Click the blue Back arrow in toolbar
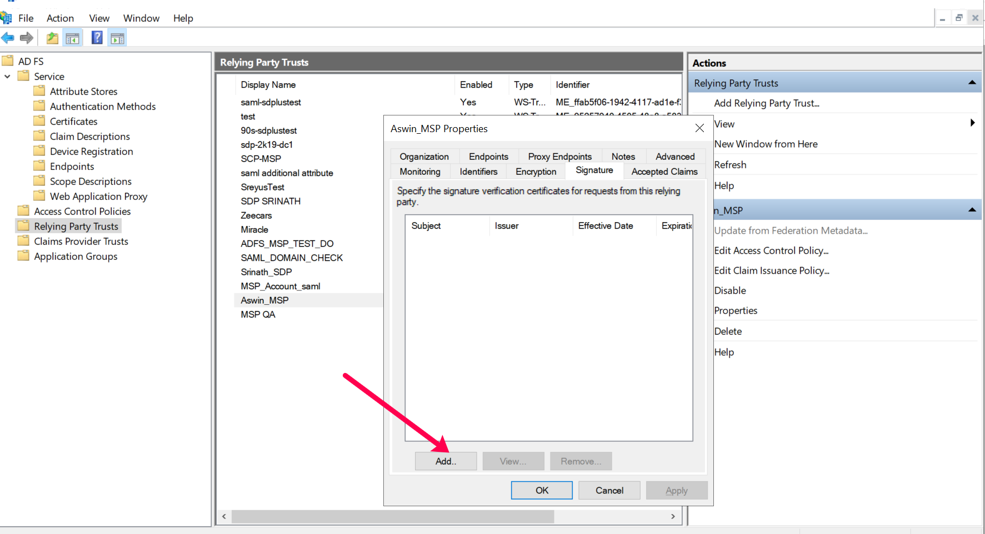Viewport: 985px width, 534px height. point(8,38)
